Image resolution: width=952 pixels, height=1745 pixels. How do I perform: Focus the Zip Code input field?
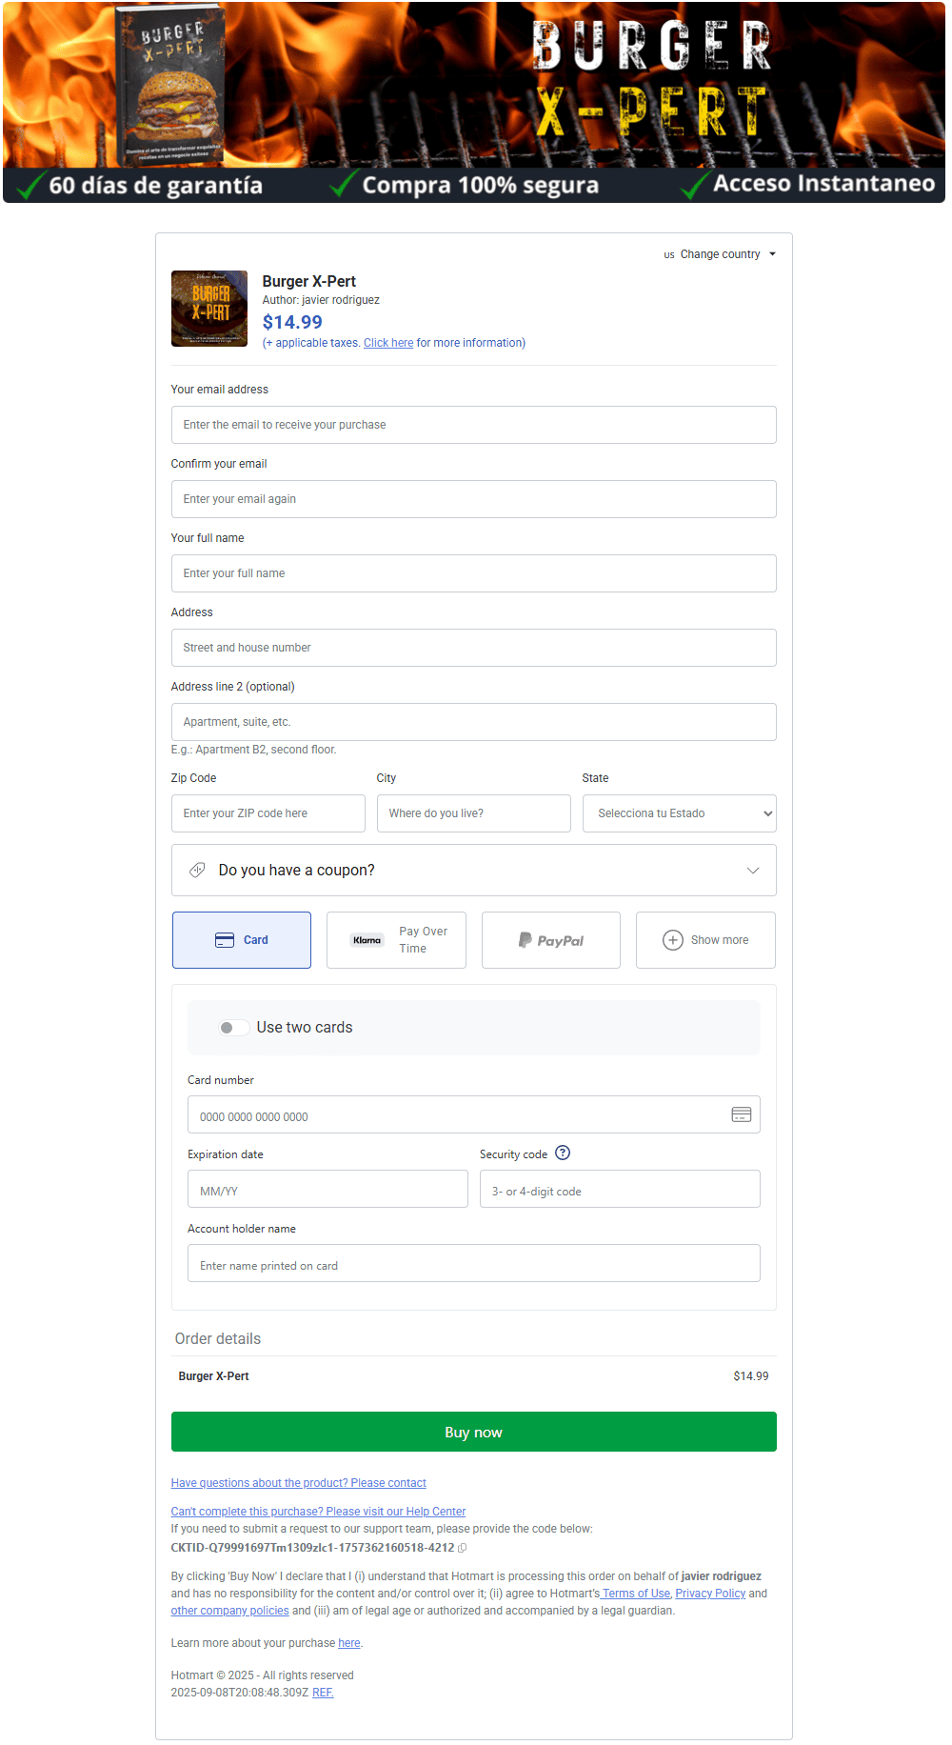268,813
